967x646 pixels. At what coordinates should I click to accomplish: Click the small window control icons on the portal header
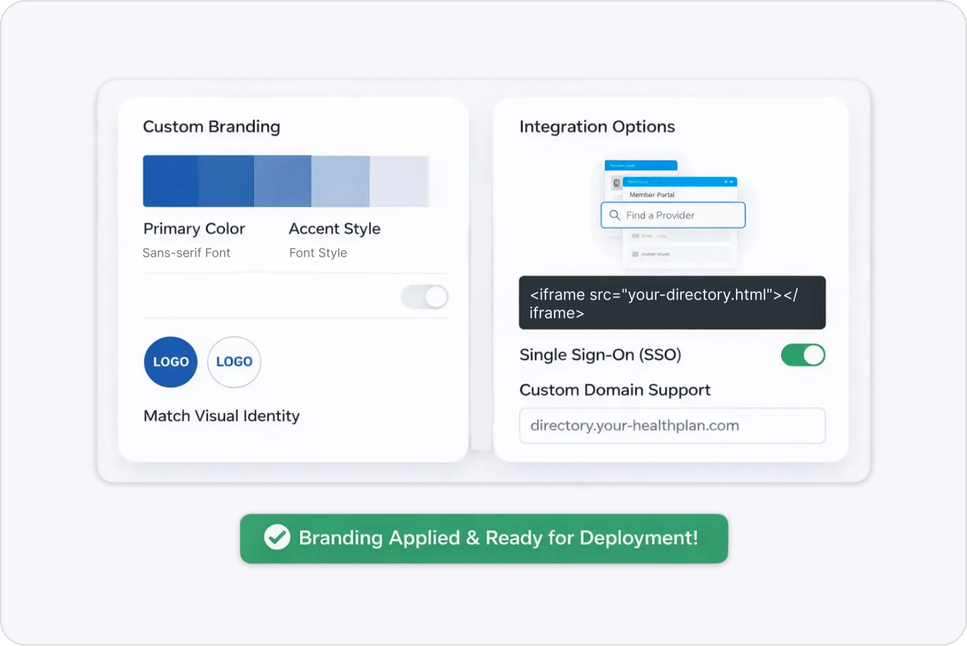(728, 182)
